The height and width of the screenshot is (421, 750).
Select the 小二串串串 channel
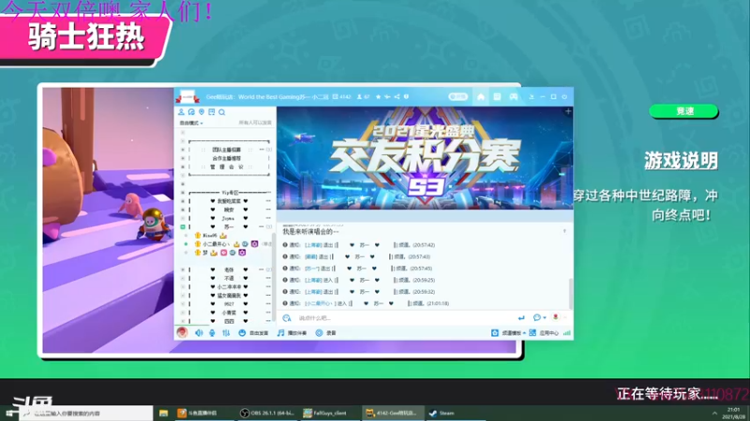coord(229,287)
